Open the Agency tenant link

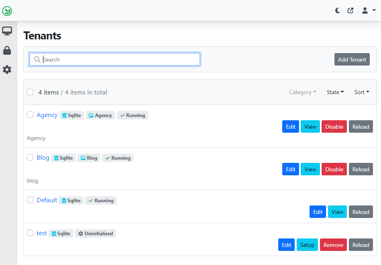click(47, 115)
